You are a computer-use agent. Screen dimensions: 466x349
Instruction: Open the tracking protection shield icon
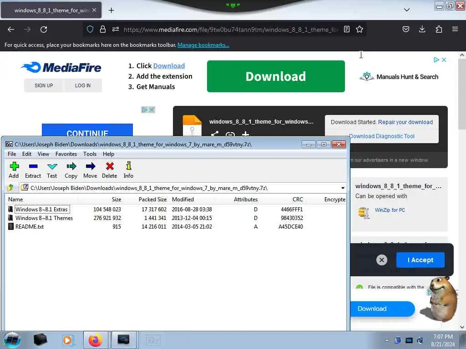pos(90,29)
